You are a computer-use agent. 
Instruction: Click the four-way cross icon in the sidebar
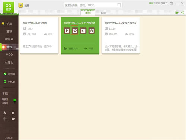pyautogui.click(x=5, y=119)
